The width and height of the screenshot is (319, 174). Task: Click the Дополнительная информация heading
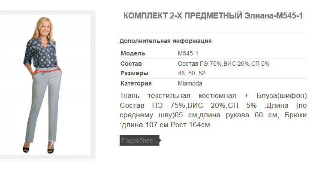(x=166, y=41)
